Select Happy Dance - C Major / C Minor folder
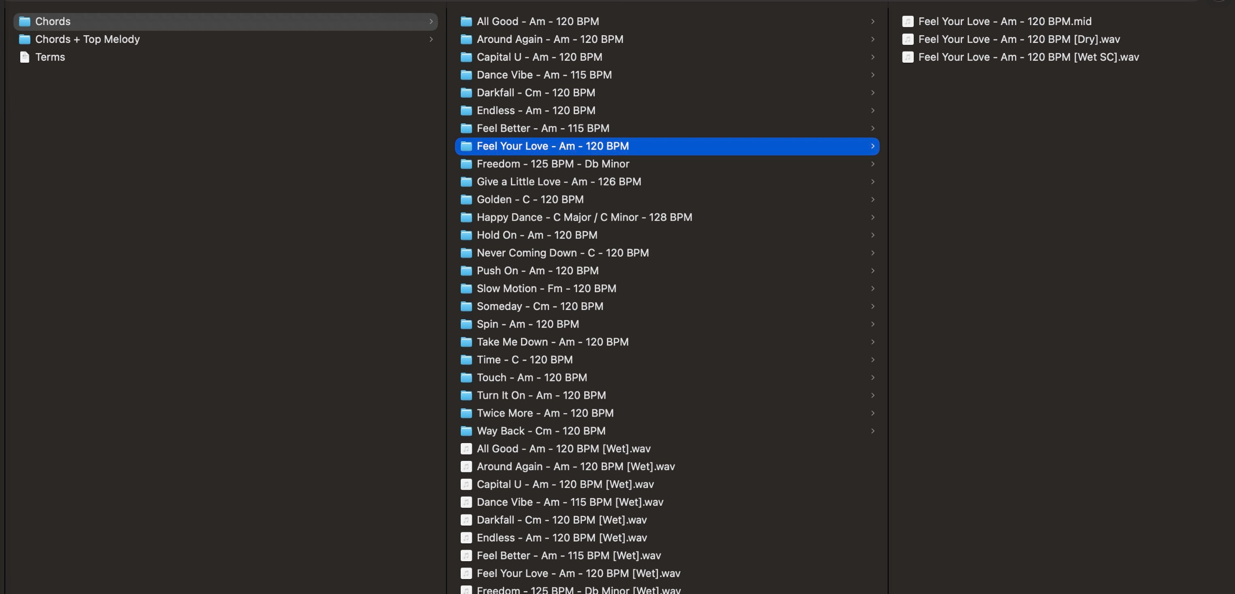Viewport: 1235px width, 594px height. (584, 217)
